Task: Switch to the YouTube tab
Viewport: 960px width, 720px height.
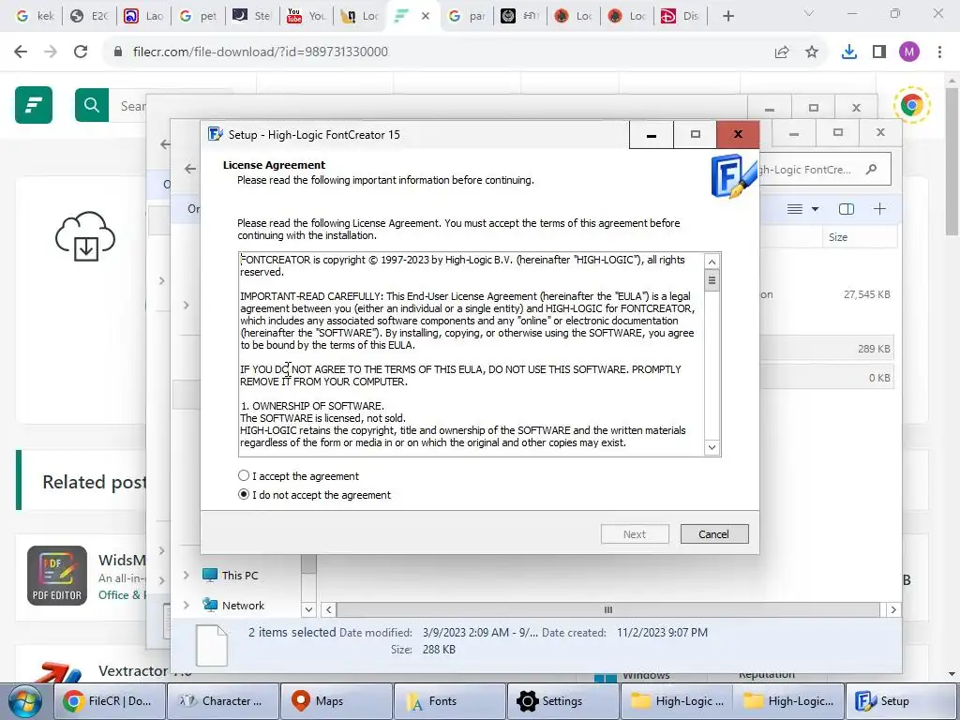Action: pyautogui.click(x=306, y=16)
